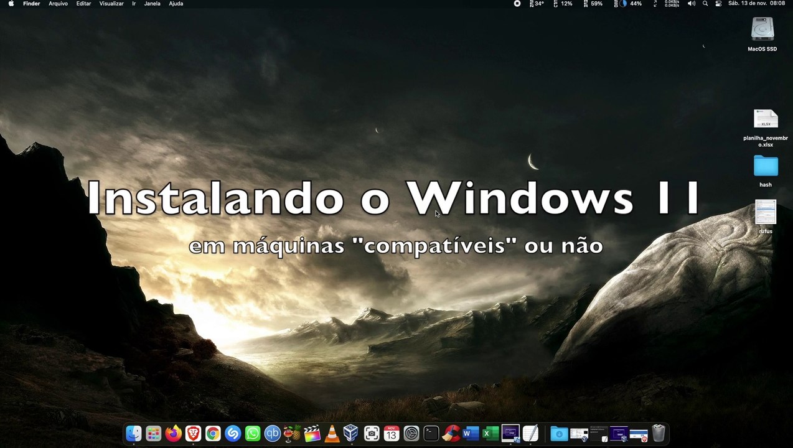Open the network speed KB/s status item
Viewport: 793px width, 448px height.
[x=672, y=4]
